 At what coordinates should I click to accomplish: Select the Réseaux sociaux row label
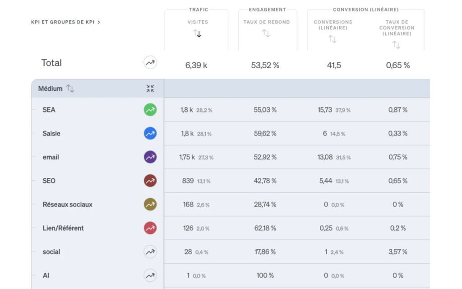(x=68, y=205)
